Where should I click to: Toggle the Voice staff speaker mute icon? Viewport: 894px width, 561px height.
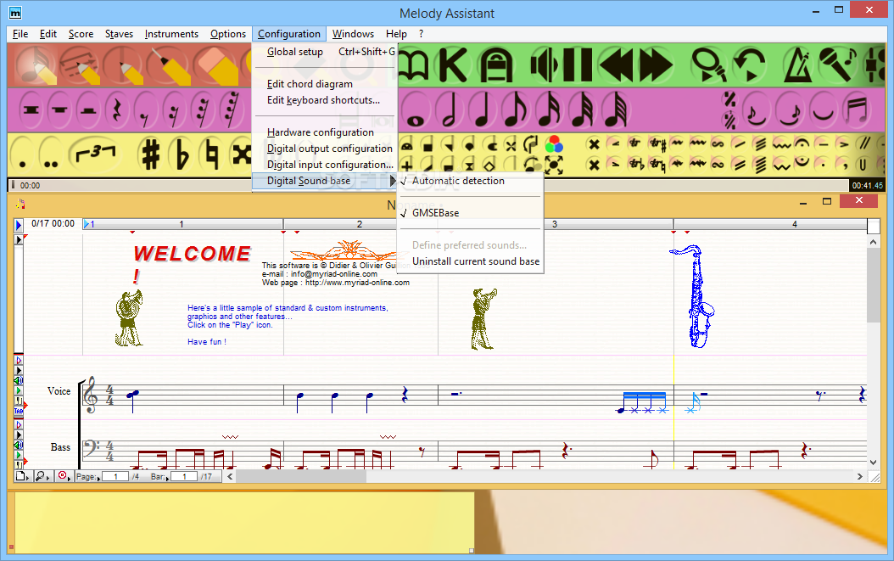click(x=19, y=381)
